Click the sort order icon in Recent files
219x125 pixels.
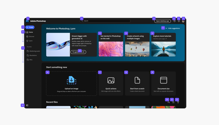[169, 102]
